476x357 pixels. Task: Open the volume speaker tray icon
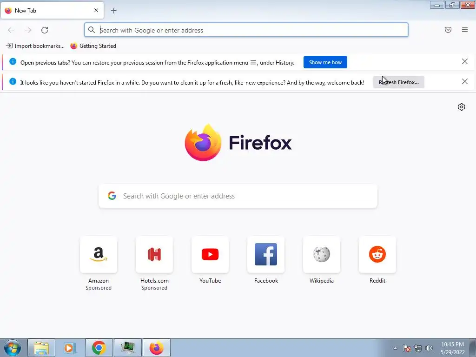(x=429, y=348)
